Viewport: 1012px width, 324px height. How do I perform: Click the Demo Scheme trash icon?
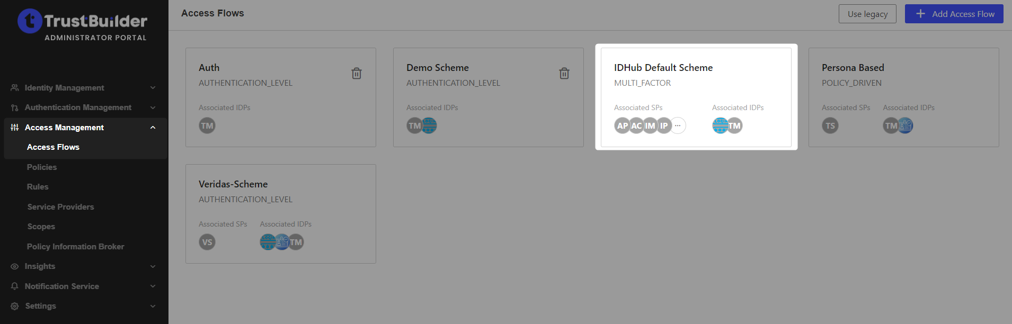(564, 73)
